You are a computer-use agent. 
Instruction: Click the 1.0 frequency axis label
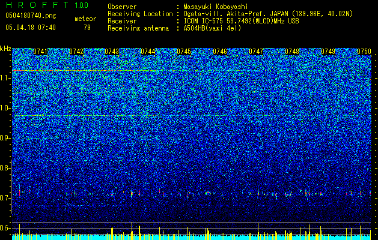[5, 108]
